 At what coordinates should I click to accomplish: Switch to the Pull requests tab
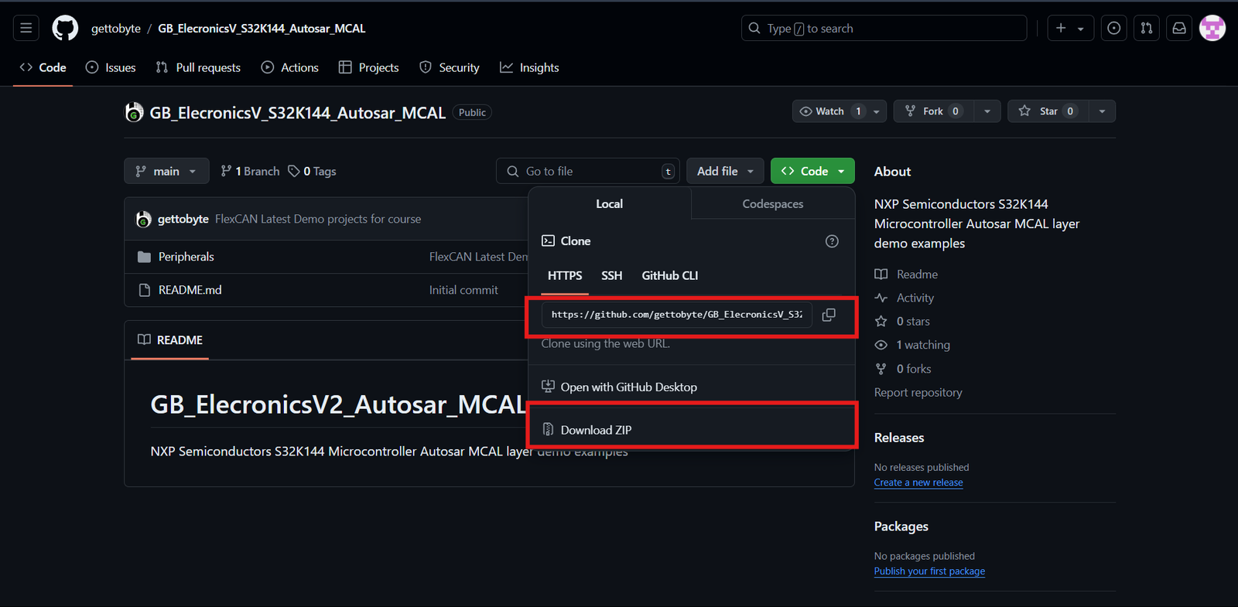point(198,67)
